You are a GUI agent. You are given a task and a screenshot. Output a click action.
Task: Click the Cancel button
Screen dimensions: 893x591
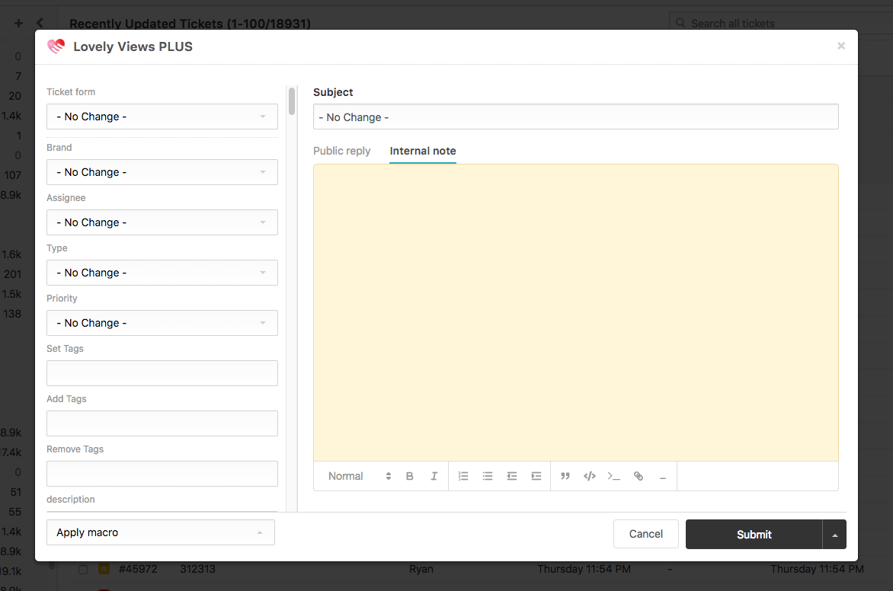[x=646, y=534]
